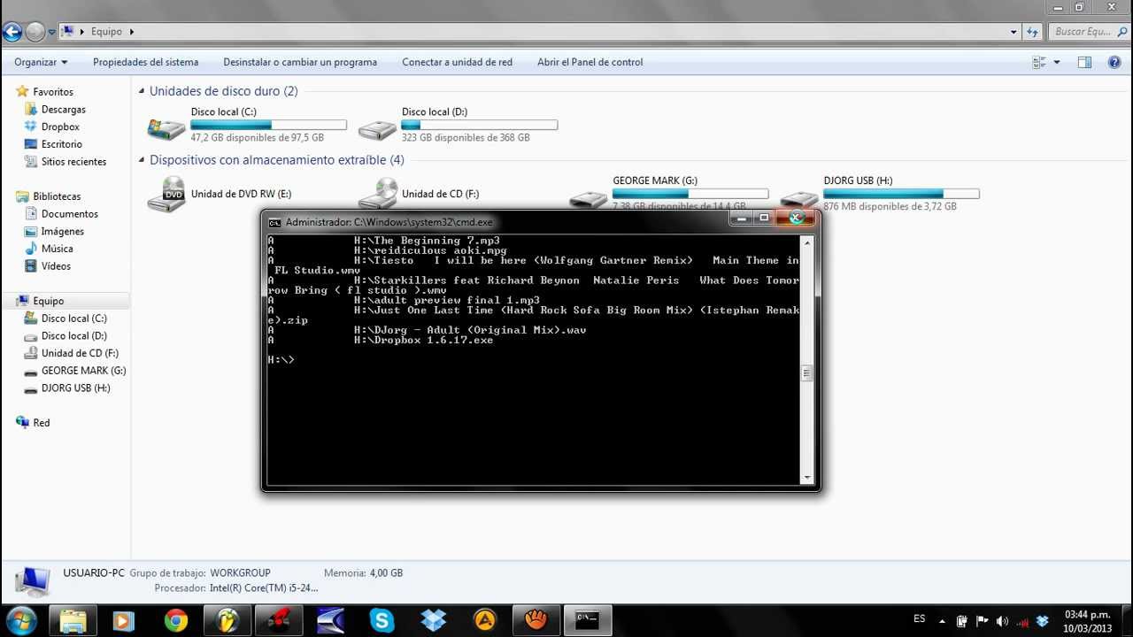Click the ES language indicator
Image resolution: width=1133 pixels, height=637 pixels.
920,618
